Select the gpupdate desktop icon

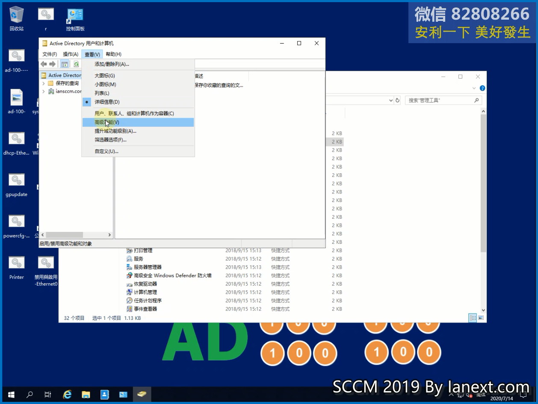[x=16, y=184]
